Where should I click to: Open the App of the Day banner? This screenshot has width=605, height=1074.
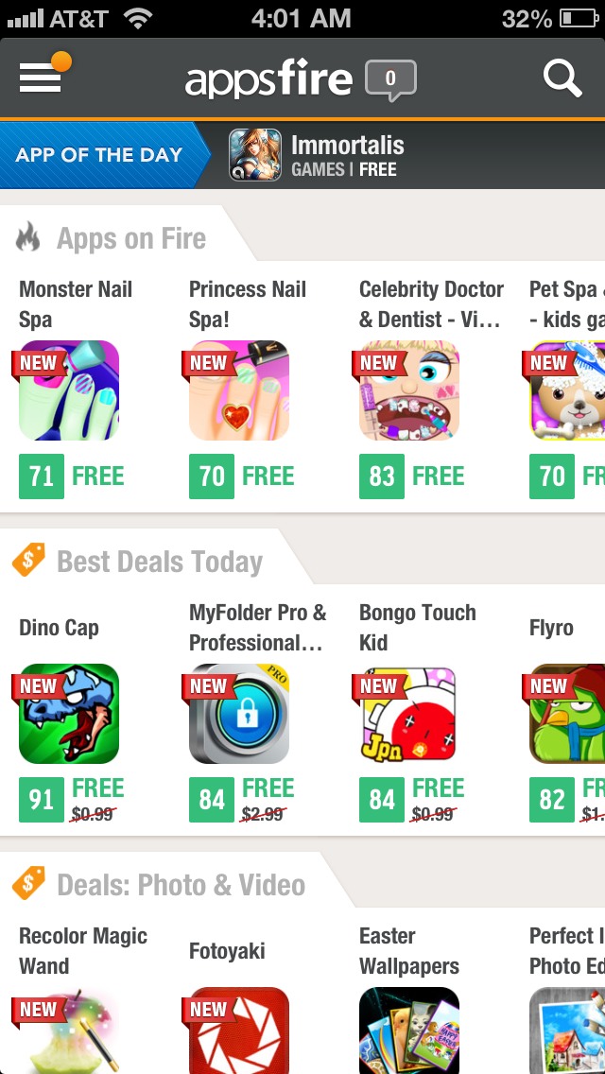click(x=104, y=155)
